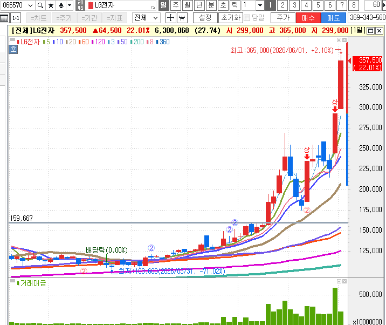The height and width of the screenshot is (325, 386).
Task: Click the 배당락(0.00%) marker on chart
Action: pyautogui.click(x=107, y=250)
